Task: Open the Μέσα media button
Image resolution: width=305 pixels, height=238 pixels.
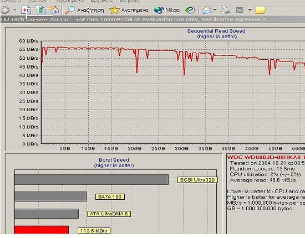Action: (167, 10)
